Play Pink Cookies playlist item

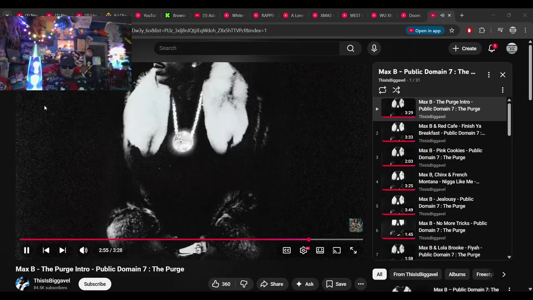(x=440, y=157)
